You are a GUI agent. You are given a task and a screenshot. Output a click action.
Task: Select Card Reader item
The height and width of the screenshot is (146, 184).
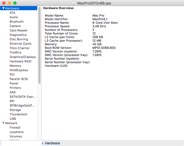(x=18, y=30)
